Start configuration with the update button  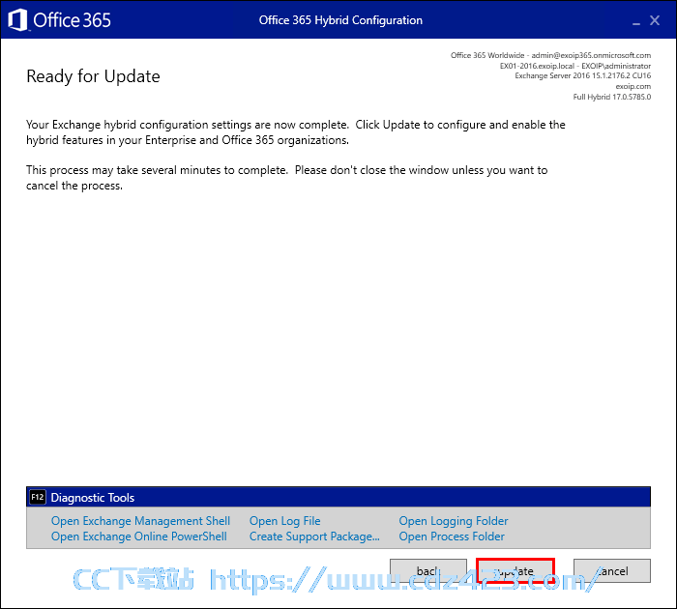(x=515, y=570)
